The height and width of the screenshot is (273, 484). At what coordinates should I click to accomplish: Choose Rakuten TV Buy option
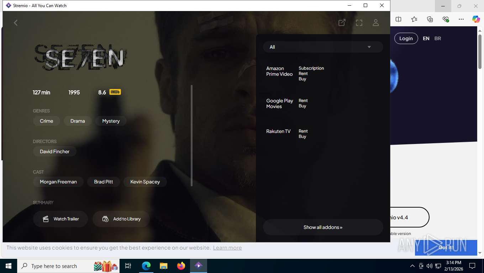tap(302, 136)
